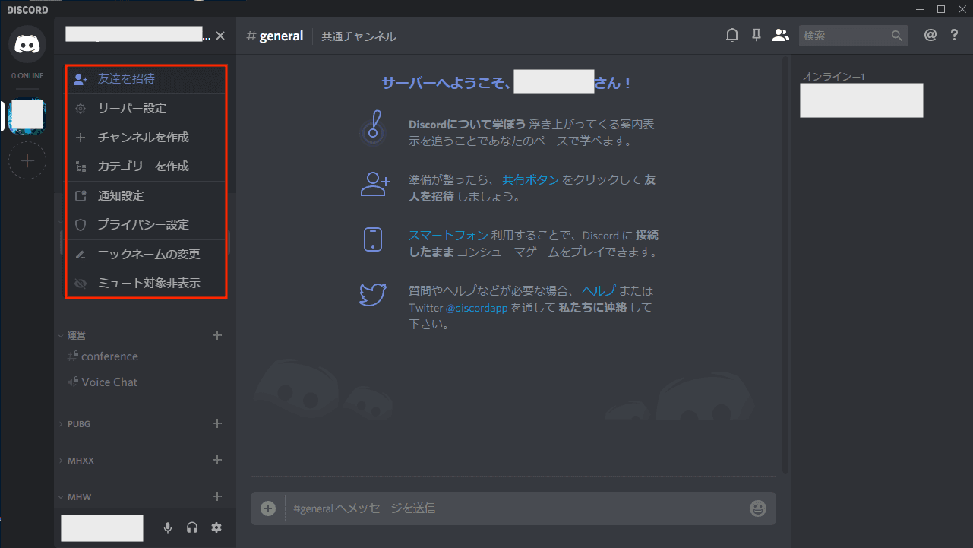
Task: Show pinned messages with pin icon
Action: point(756,35)
